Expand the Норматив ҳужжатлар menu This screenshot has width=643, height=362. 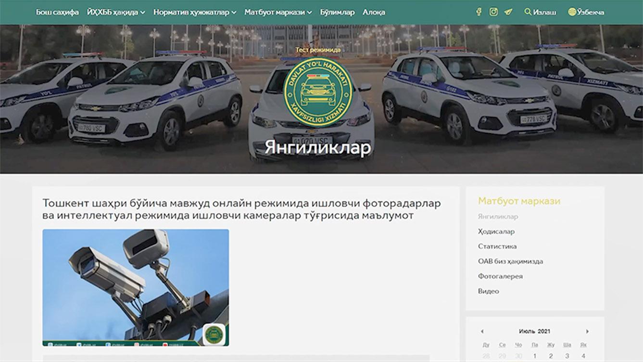(x=195, y=12)
